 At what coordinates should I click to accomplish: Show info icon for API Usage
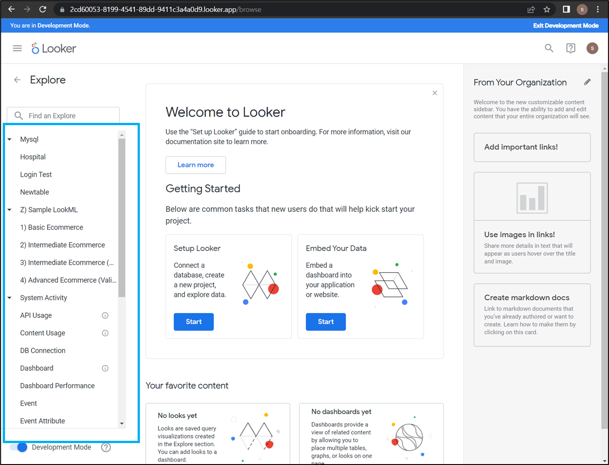[x=105, y=315]
